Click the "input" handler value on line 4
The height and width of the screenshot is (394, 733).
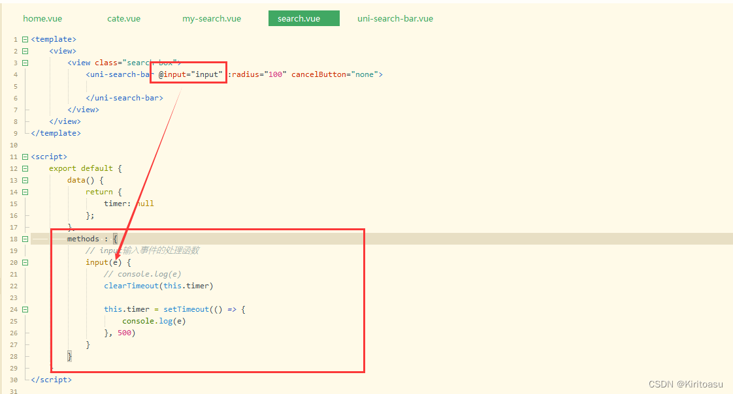(x=206, y=74)
